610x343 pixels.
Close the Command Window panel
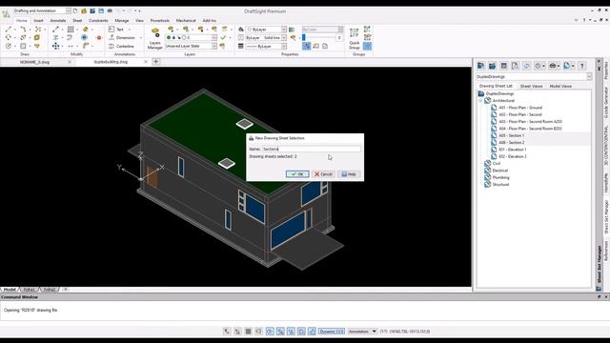coord(606,296)
